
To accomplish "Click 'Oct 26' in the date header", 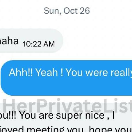I will tap(76, 11).
